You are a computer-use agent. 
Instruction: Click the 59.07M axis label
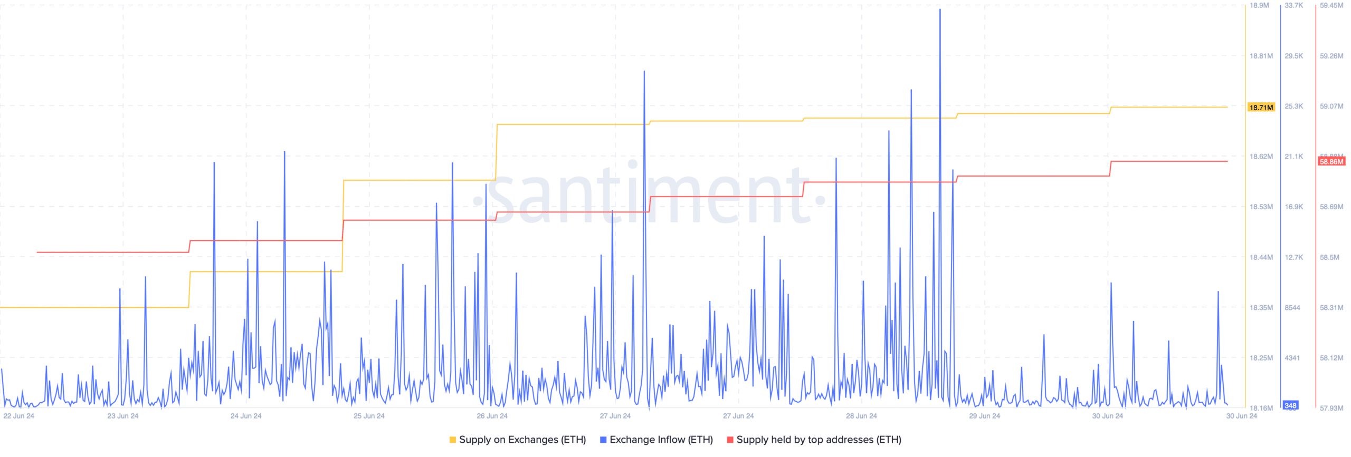[x=1331, y=106]
